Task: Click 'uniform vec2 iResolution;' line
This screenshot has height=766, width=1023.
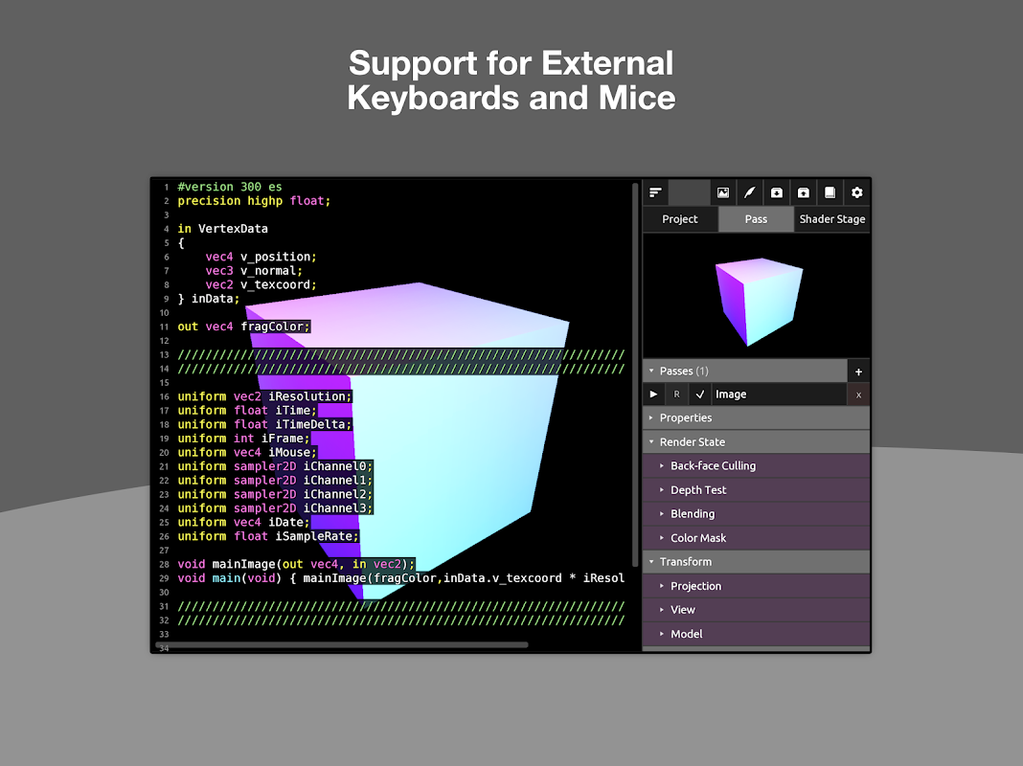Action: 265,396
